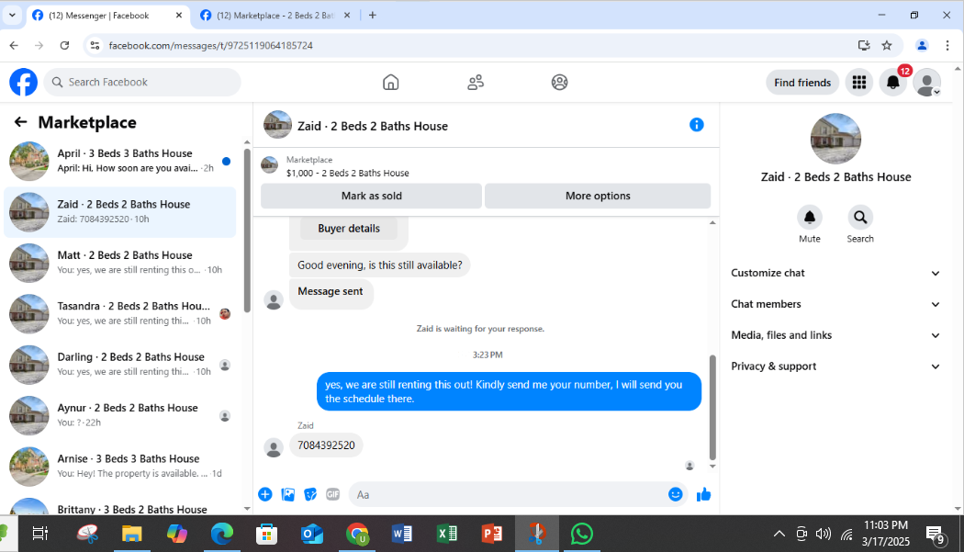Open Microsoft Edge from the taskbar
The image size is (964, 552).
coord(222,534)
